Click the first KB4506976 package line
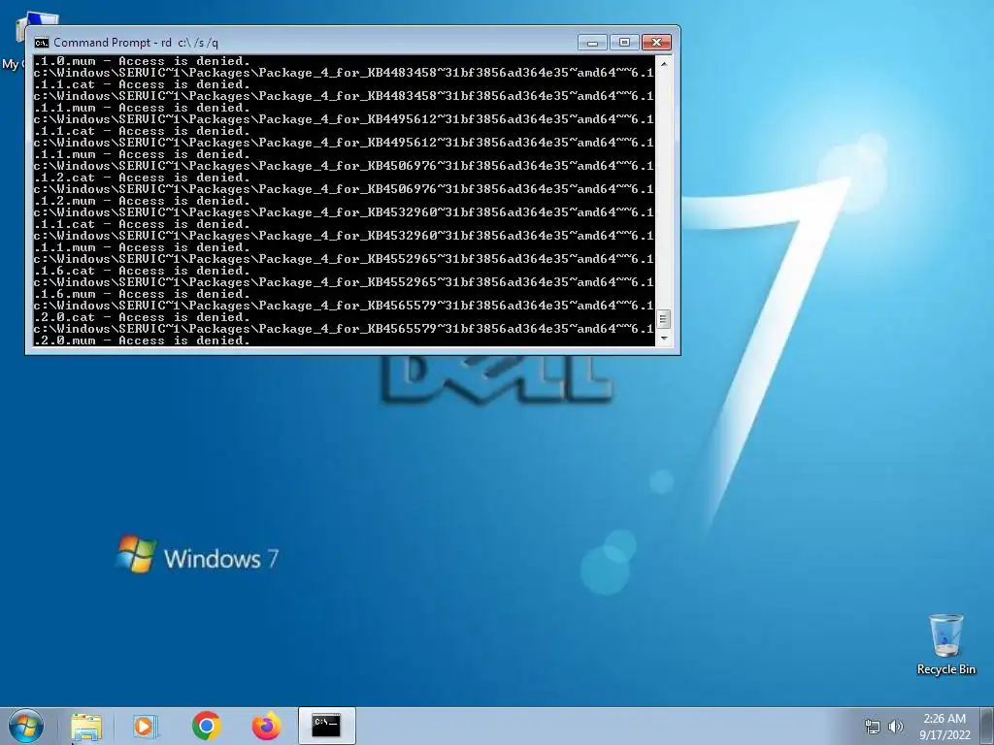The height and width of the screenshot is (745, 994). pyautogui.click(x=344, y=166)
